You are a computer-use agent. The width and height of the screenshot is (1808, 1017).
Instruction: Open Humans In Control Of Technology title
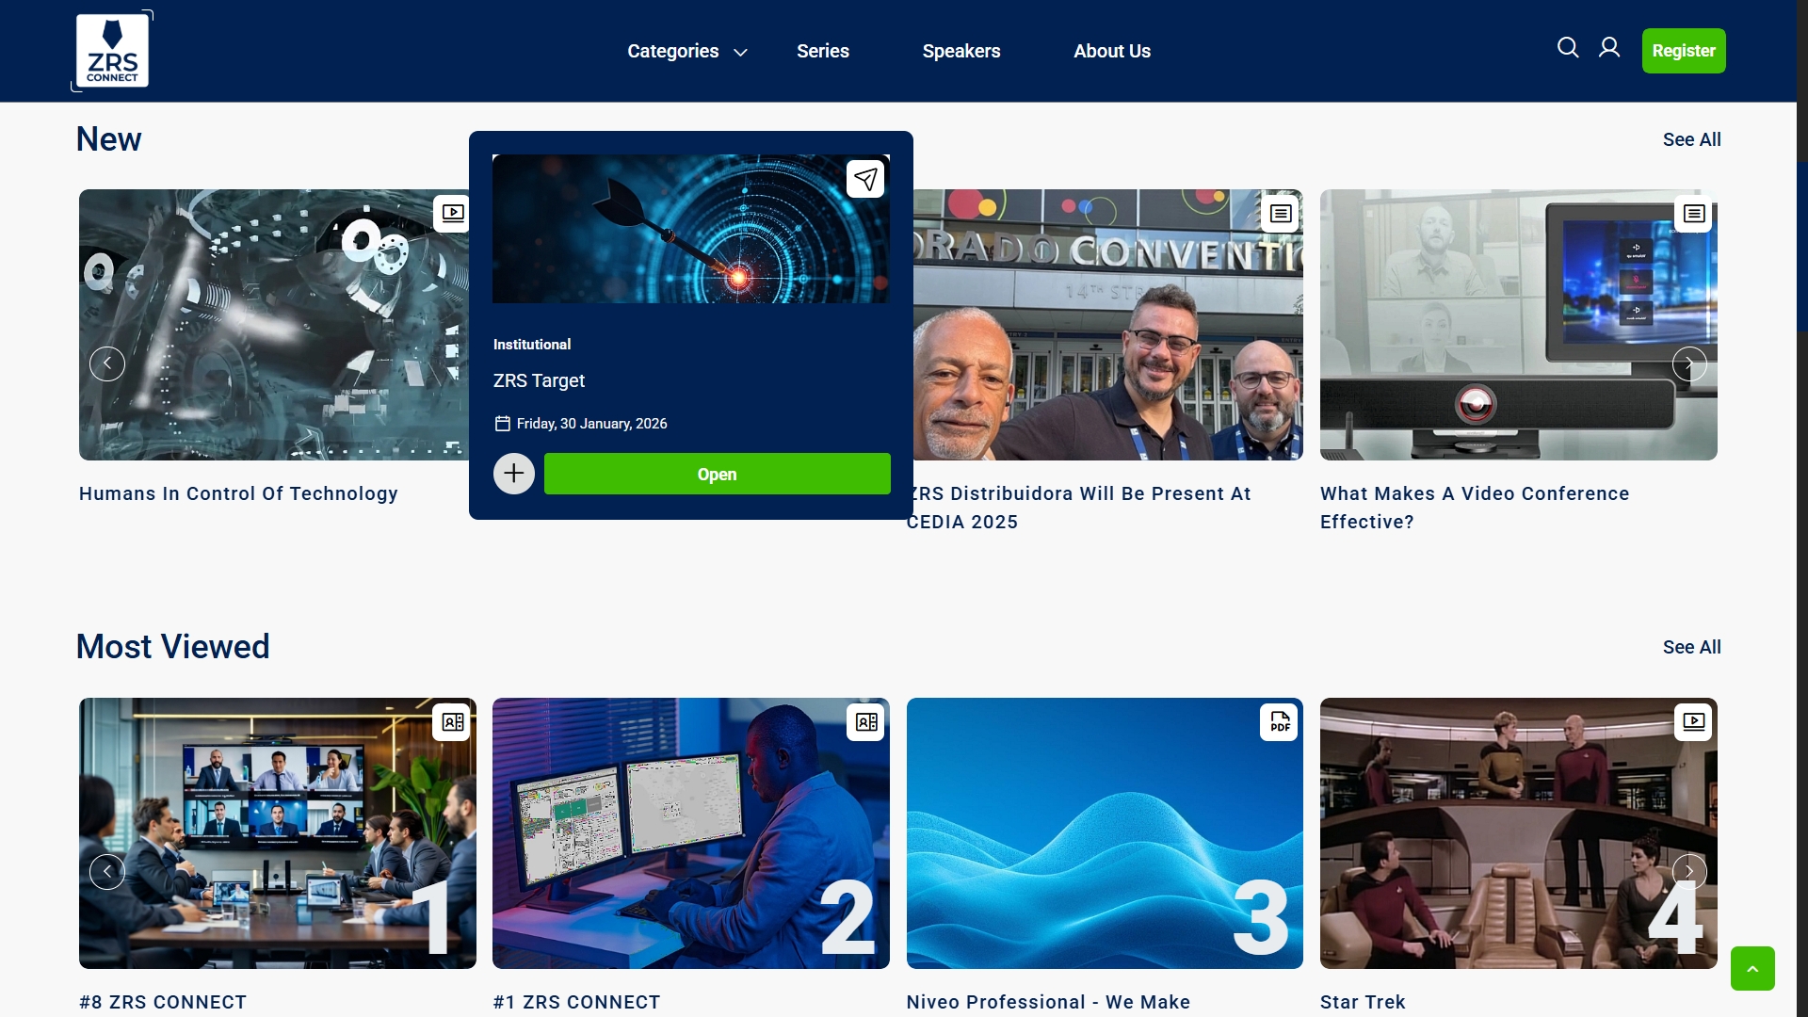pyautogui.click(x=238, y=493)
